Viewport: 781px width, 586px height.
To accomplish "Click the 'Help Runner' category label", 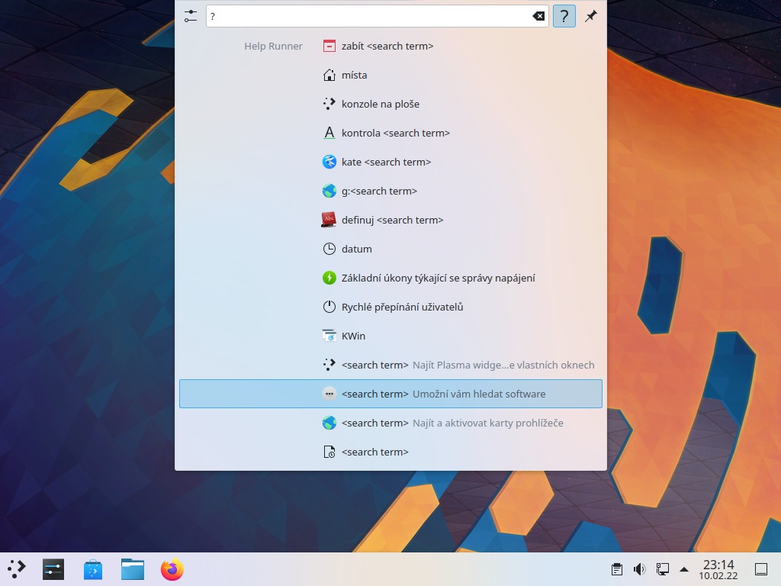I will (x=273, y=46).
